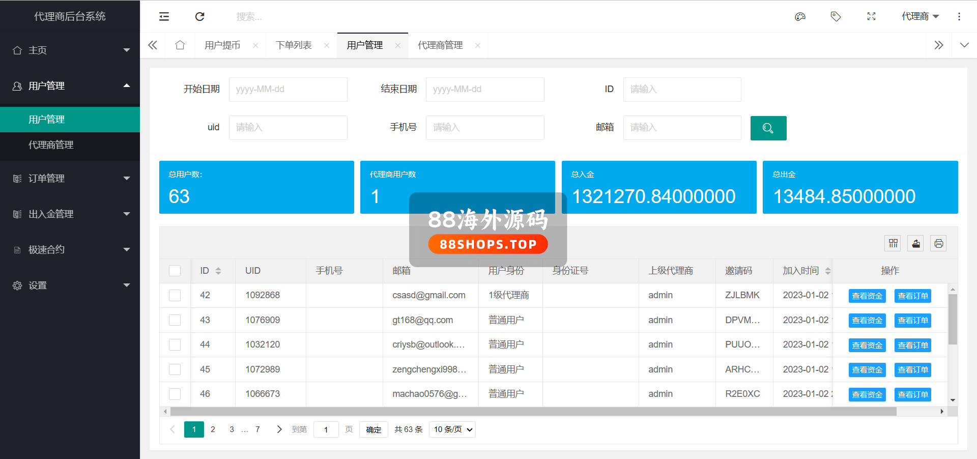Open the column filter grid icon
The height and width of the screenshot is (459, 977).
893,244
